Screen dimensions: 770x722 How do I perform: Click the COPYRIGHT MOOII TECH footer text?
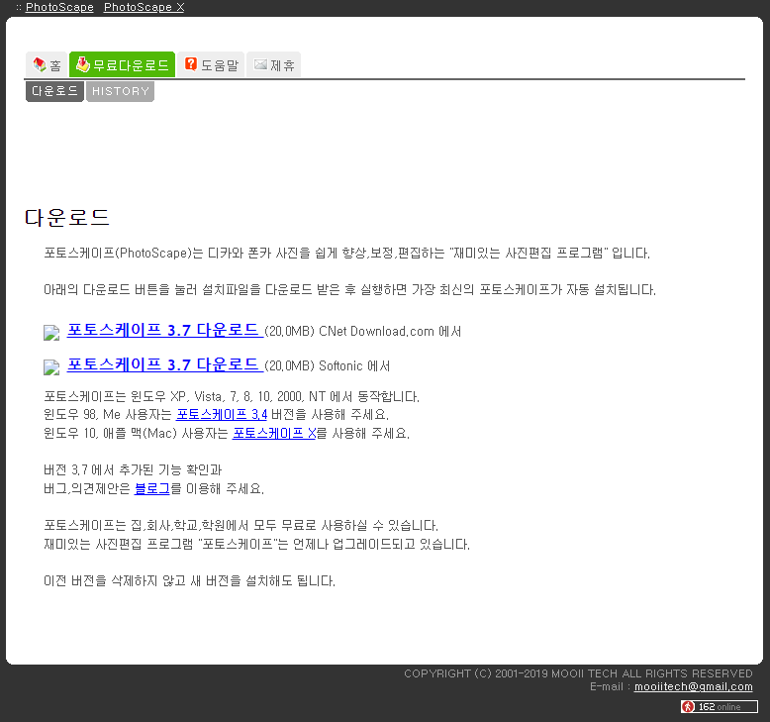coord(578,673)
